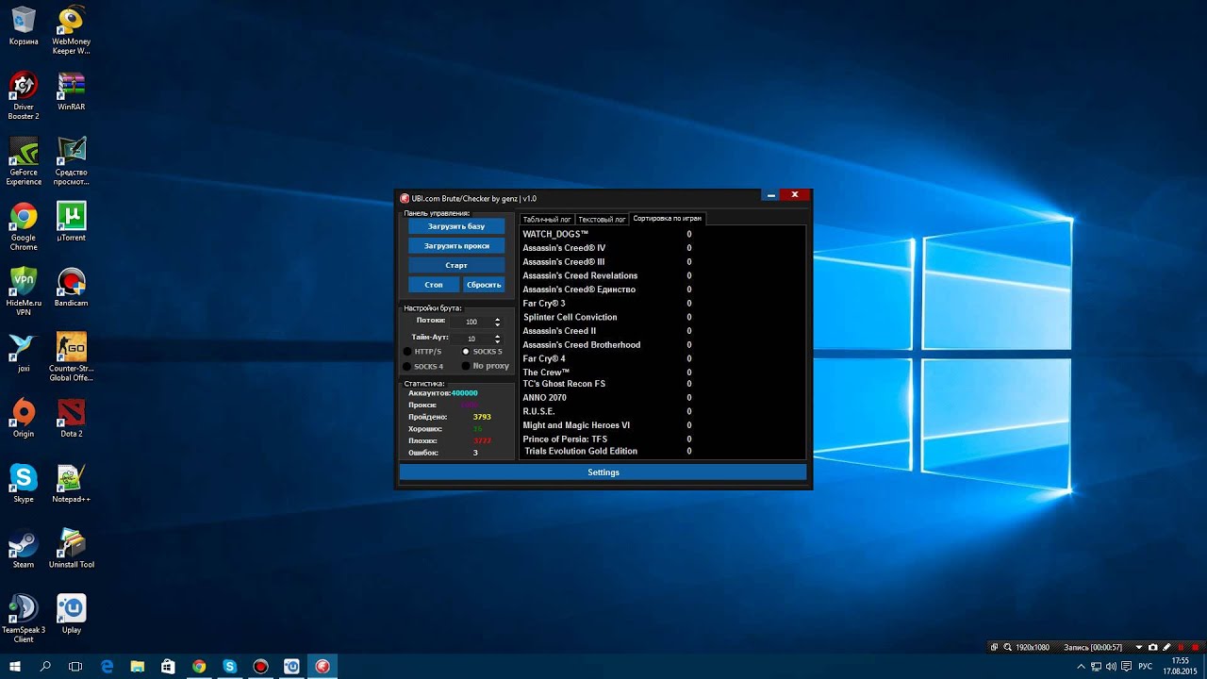Click the Загрузить прокси button
Screen dimensions: 1207x679
tap(456, 245)
